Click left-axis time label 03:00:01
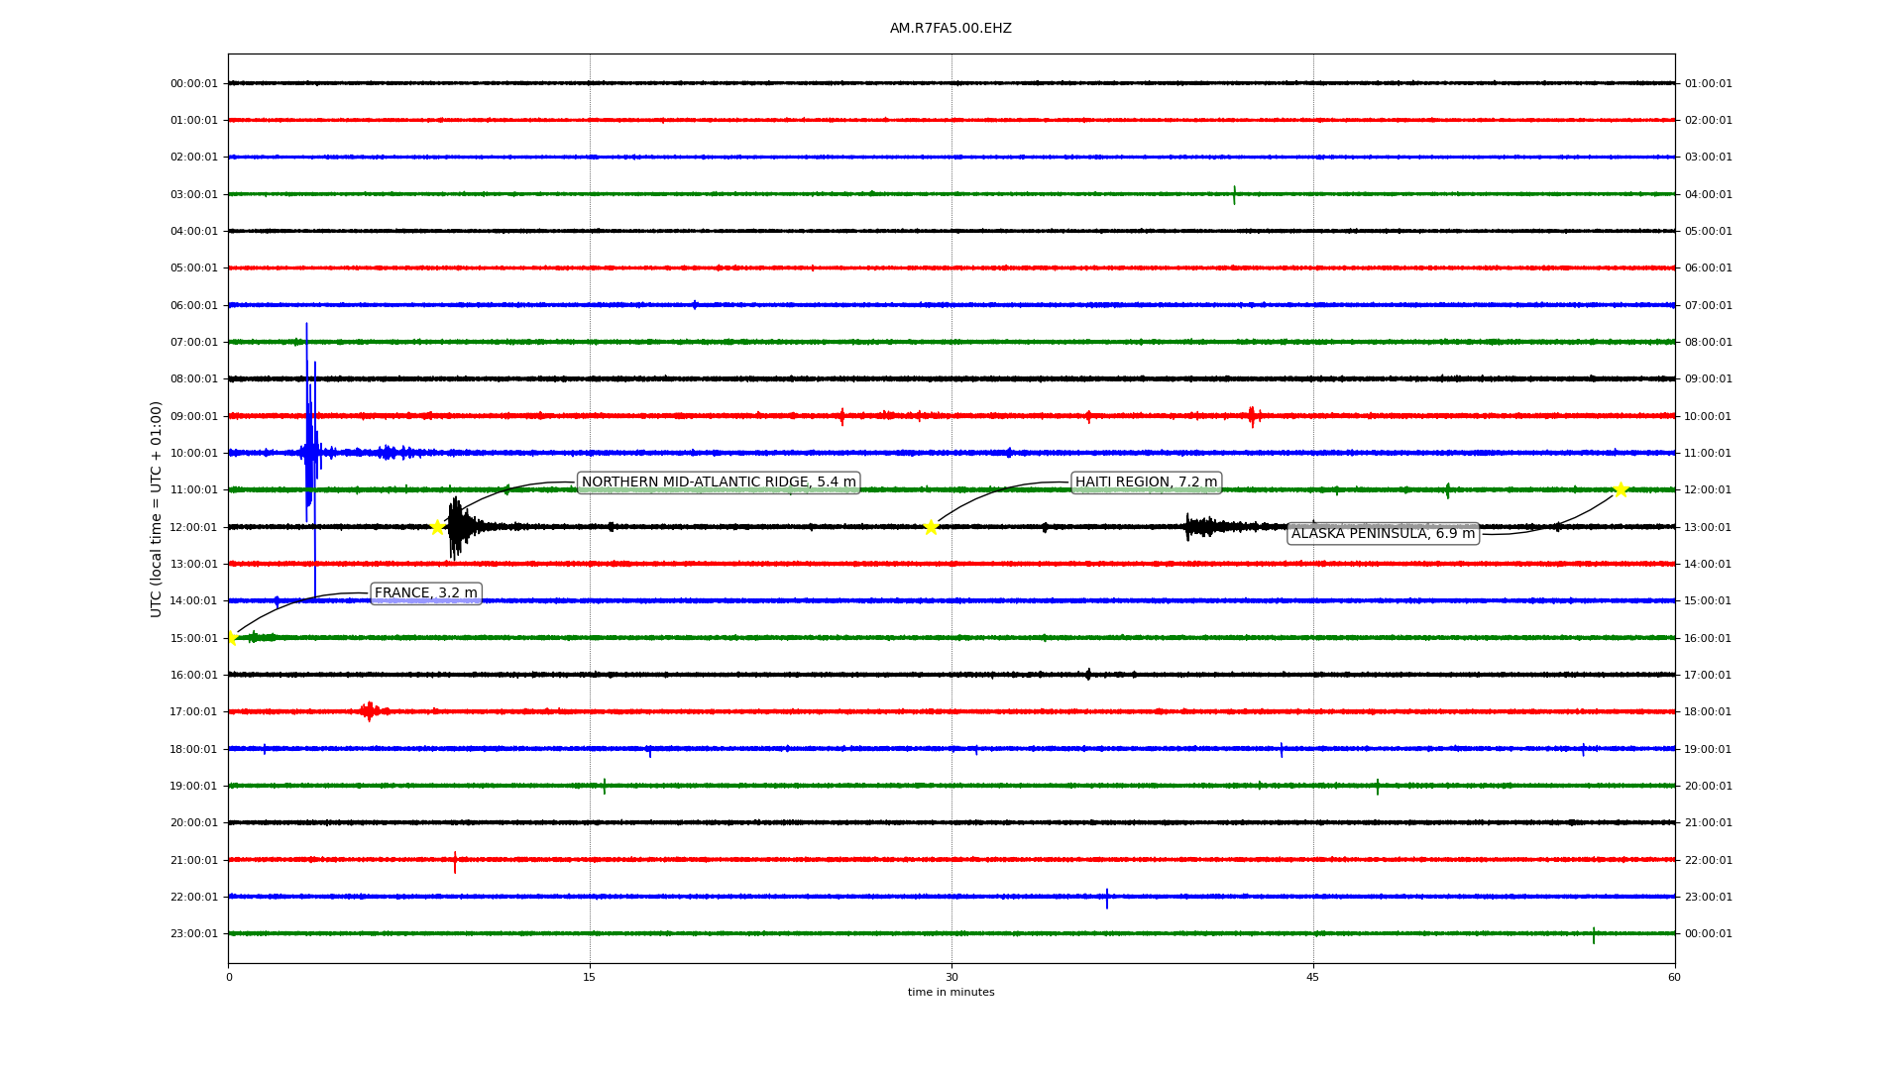 [x=194, y=195]
